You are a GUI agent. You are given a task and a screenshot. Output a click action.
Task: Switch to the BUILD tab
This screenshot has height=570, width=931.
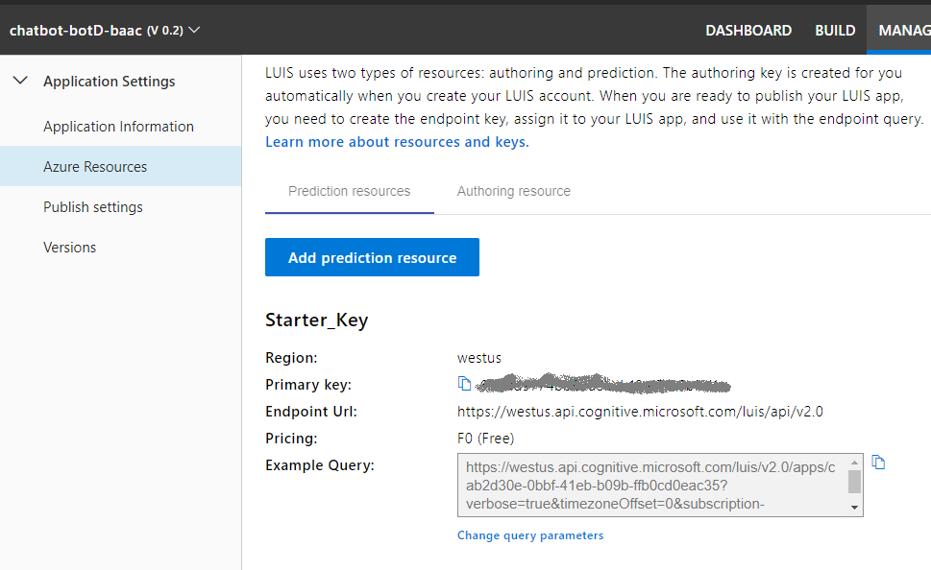(x=835, y=30)
